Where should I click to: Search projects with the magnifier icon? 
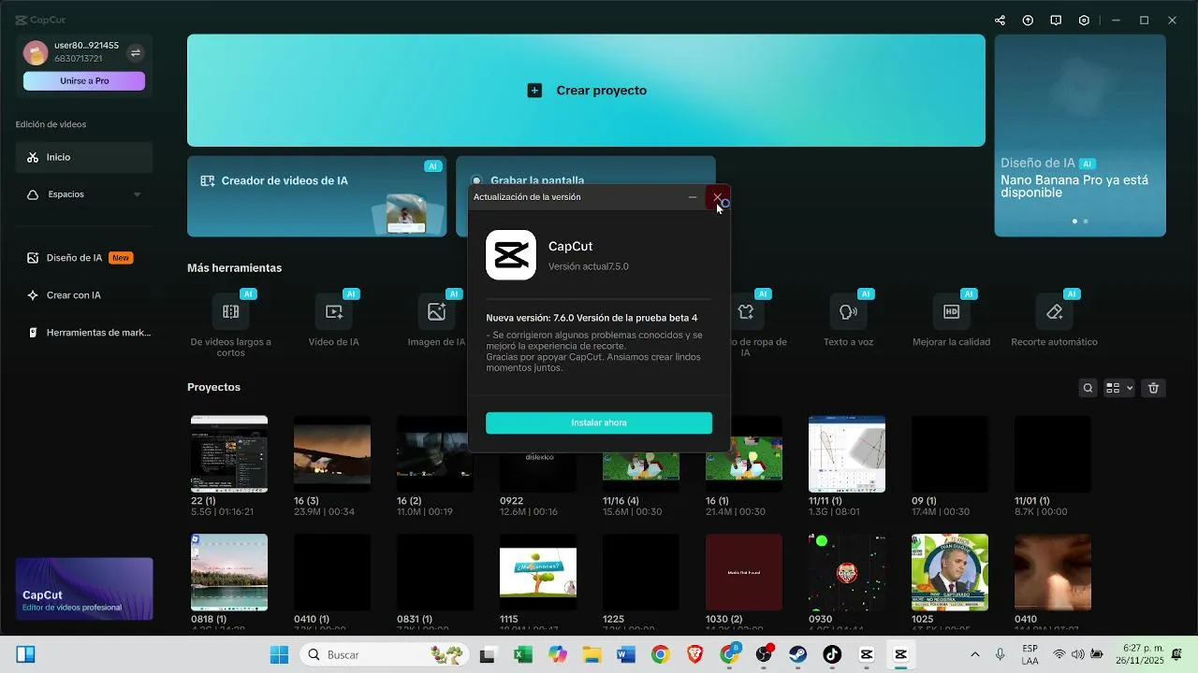tap(1088, 388)
